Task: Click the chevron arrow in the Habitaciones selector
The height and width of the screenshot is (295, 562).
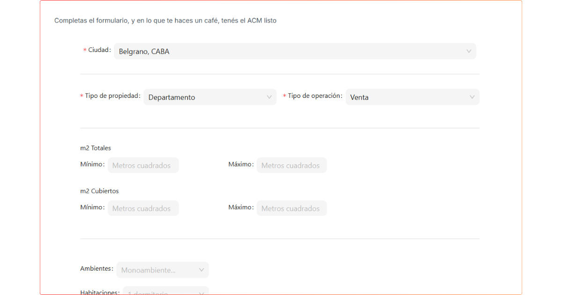Action: click(x=201, y=293)
